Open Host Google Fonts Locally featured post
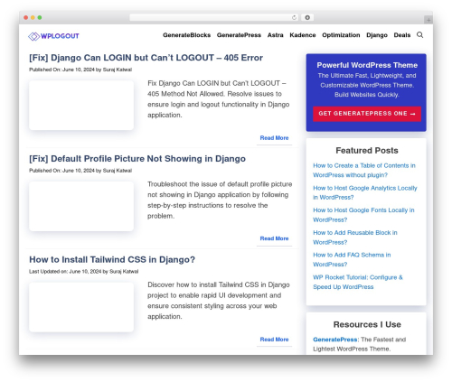452x382 pixels. [x=363, y=215]
